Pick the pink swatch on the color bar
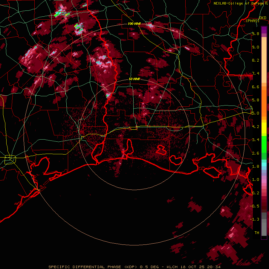Screen dimensions: 269x269 pyautogui.click(x=264, y=181)
